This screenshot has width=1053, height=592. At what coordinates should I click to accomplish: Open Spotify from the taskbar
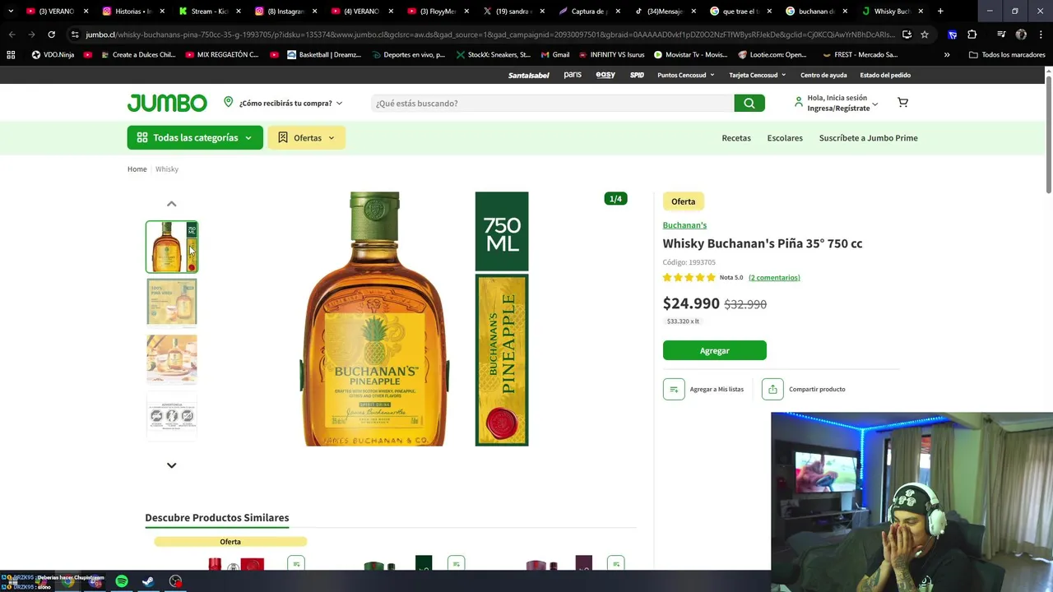pyautogui.click(x=122, y=581)
